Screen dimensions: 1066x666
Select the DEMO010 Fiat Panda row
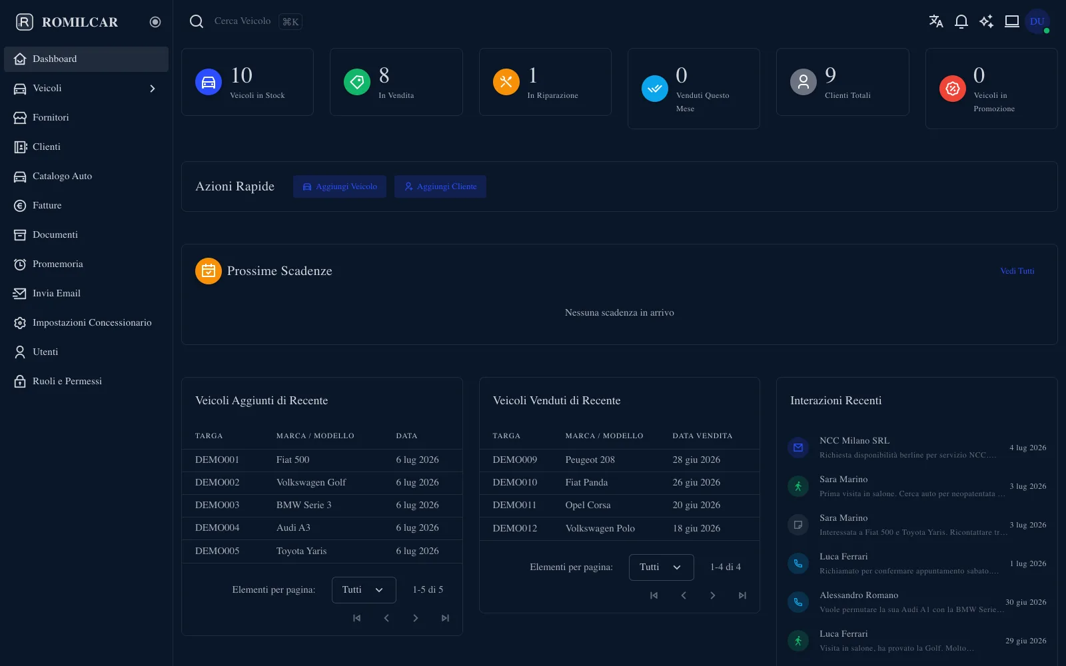click(x=620, y=483)
